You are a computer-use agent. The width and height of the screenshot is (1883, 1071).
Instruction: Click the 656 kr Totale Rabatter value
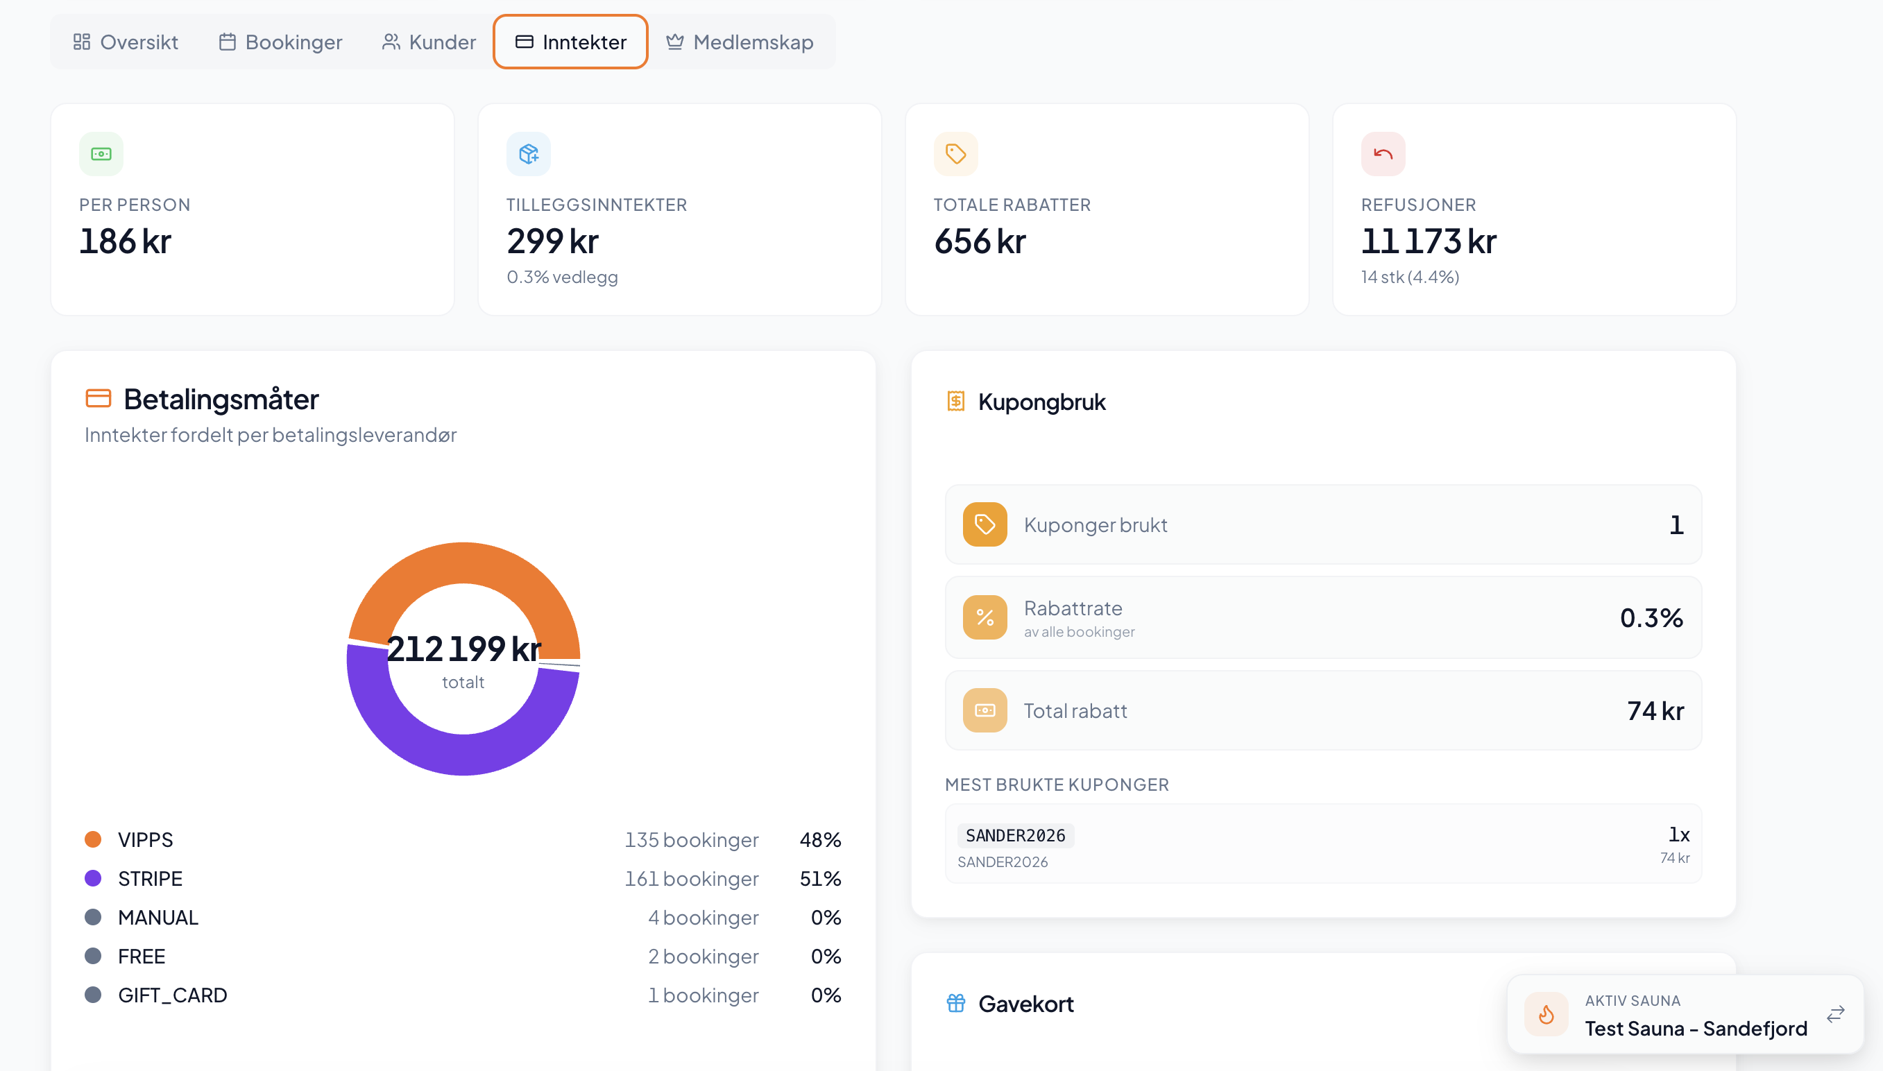(980, 241)
